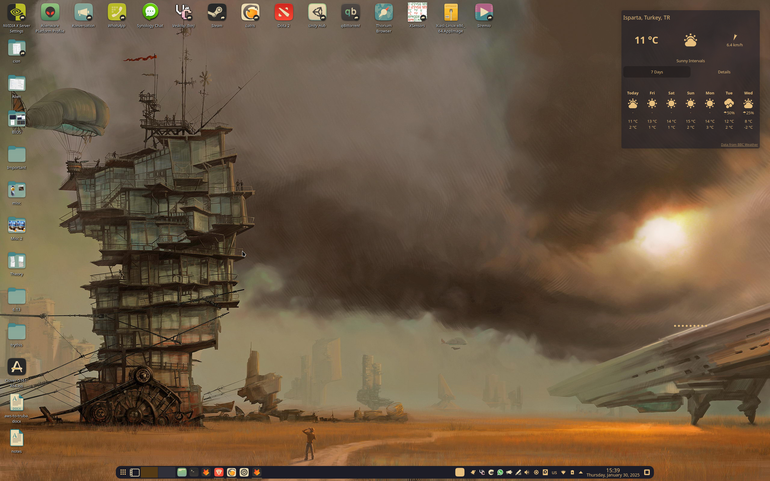The width and height of the screenshot is (770, 481).
Task: Open disks and devices tray icon
Action: [545, 472]
